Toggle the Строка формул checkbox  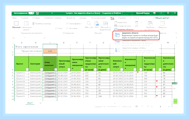pos(67,24)
